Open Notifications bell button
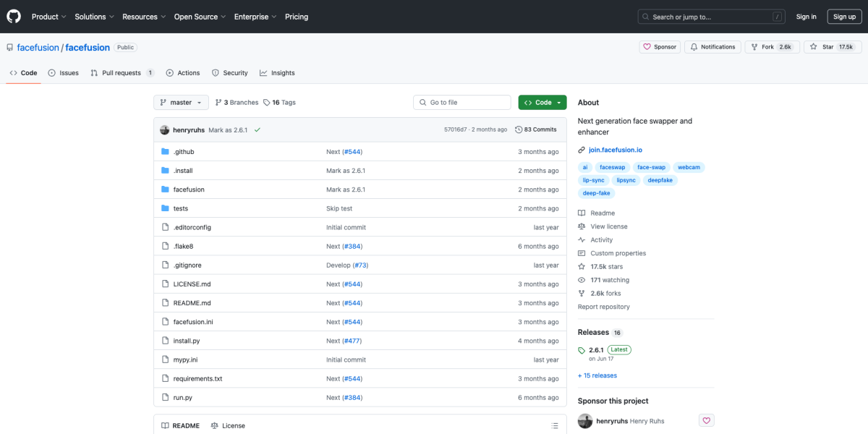Image resolution: width=868 pixels, height=434 pixels. point(712,47)
